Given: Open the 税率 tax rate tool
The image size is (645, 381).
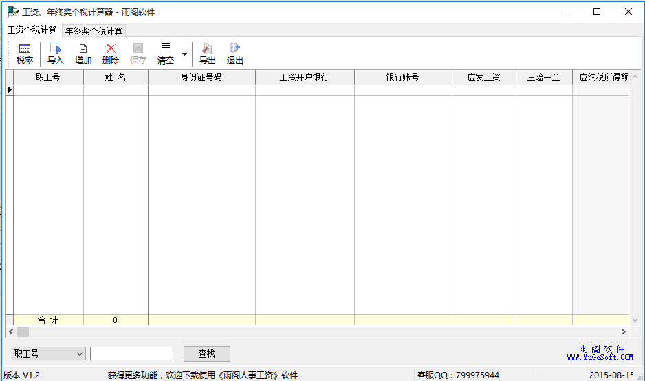Looking at the screenshot, I should tap(25, 54).
